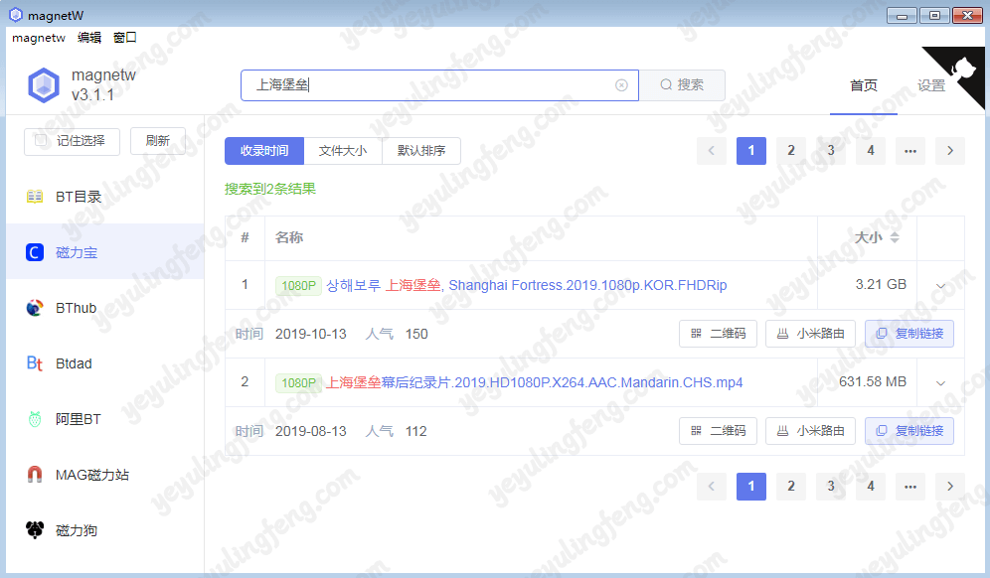
Task: Expand details of Shanghai Fortress KOR row
Action: pos(940,286)
